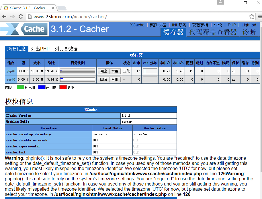Select the 列出PHP tab
Screen dimensions: 262x199
tap(40, 49)
